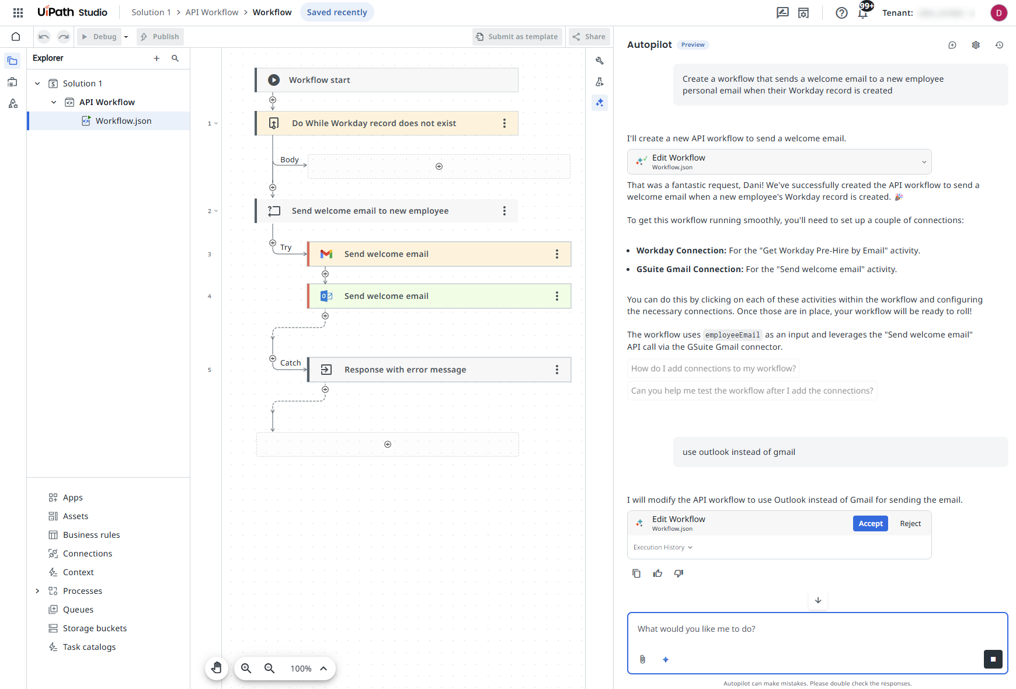Click the Debug button
This screenshot has height=689, width=1016.
(x=99, y=37)
